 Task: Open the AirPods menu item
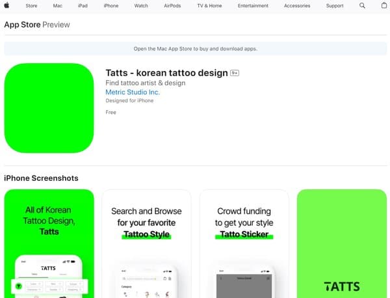tap(172, 6)
